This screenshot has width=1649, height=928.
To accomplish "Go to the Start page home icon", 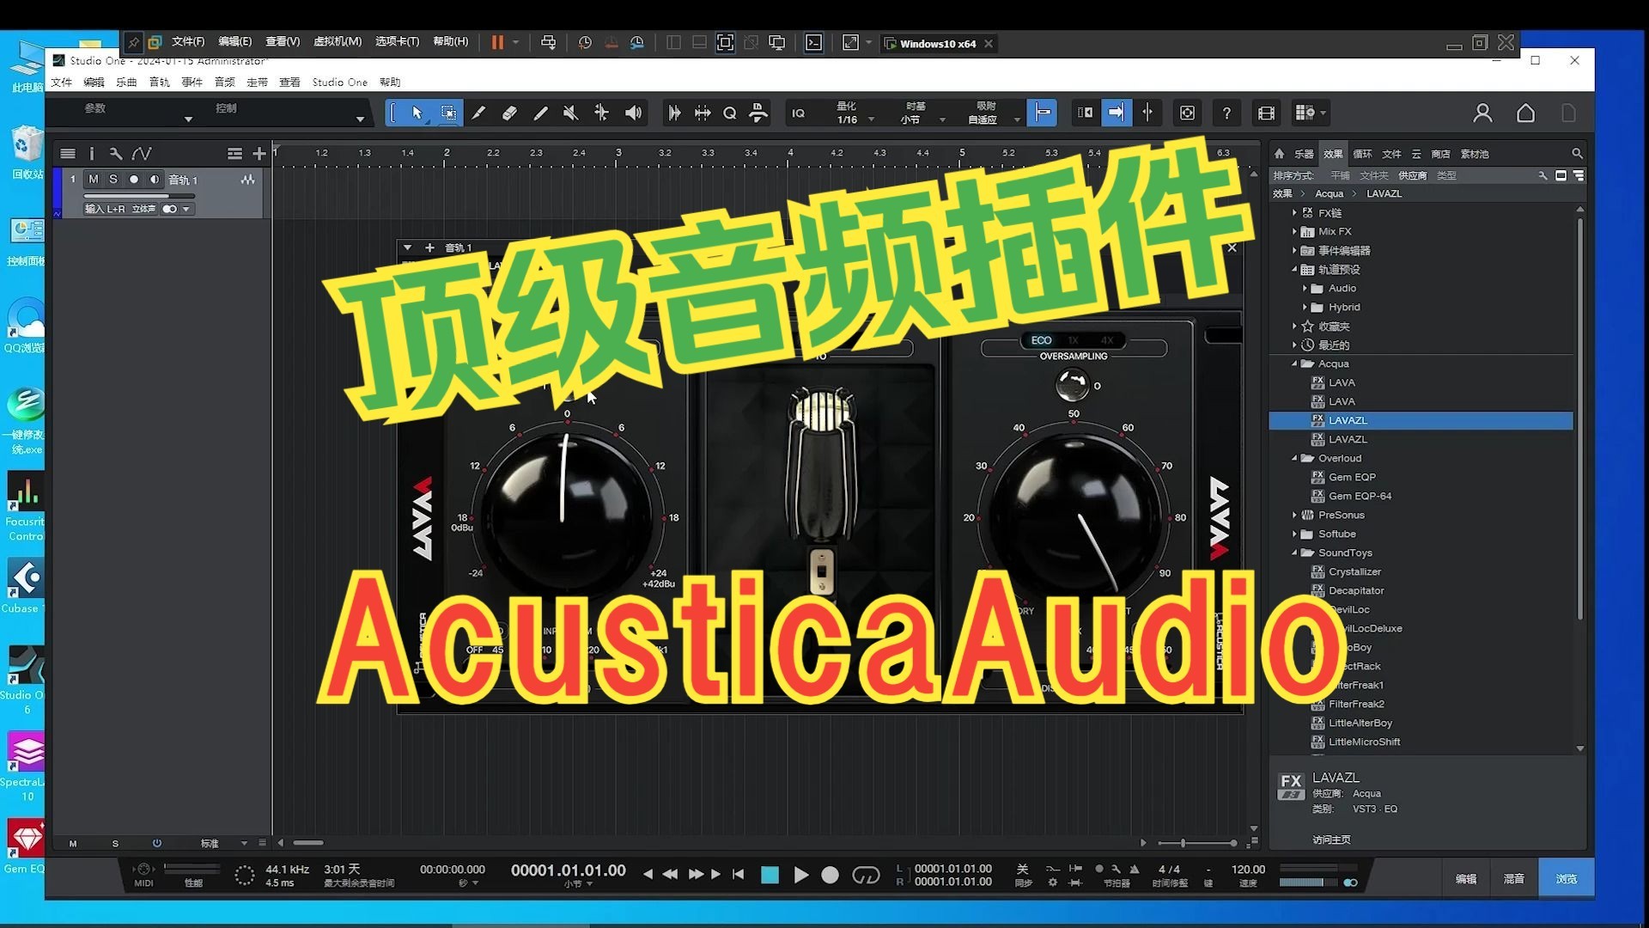I will 1525,113.
